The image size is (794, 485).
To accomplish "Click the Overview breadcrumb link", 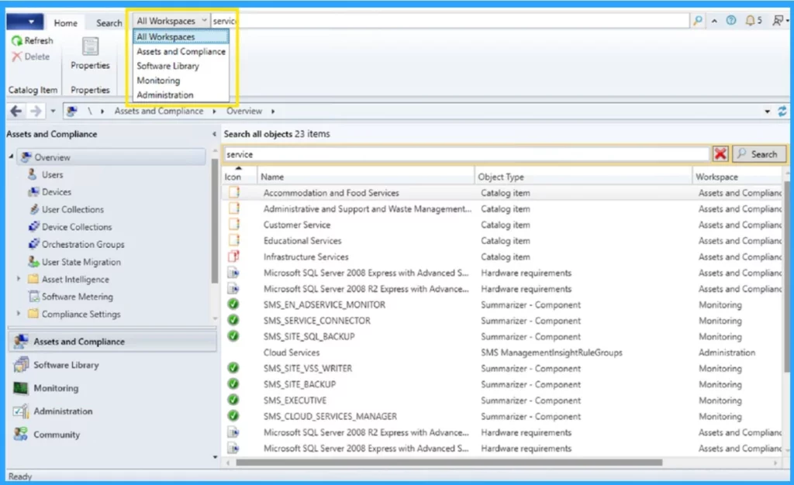I will pos(244,111).
